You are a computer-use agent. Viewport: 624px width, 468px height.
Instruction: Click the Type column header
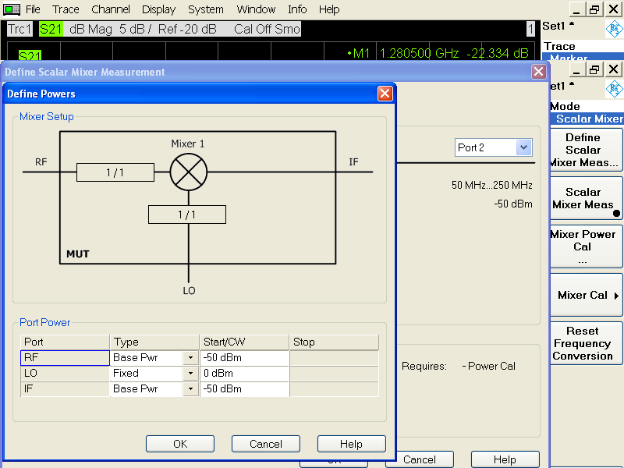coord(154,342)
